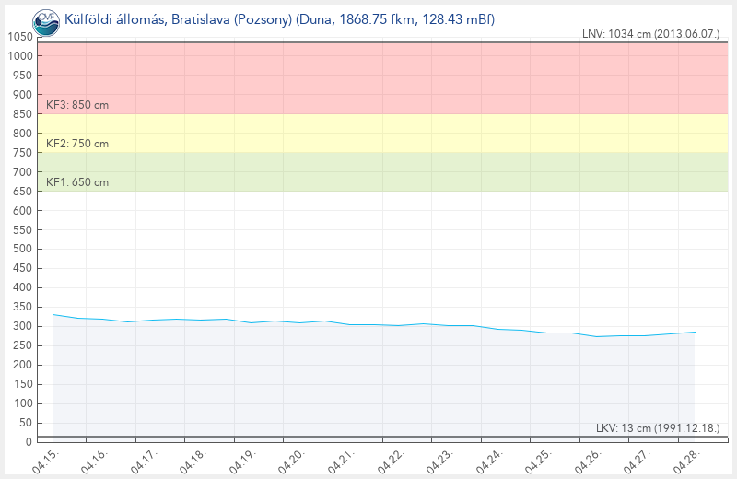Click the shaded area beneath water level line
Screen dimensions: 737x479
coord(368,387)
